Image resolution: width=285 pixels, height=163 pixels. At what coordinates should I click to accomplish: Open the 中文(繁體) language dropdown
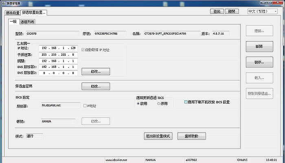262,11
